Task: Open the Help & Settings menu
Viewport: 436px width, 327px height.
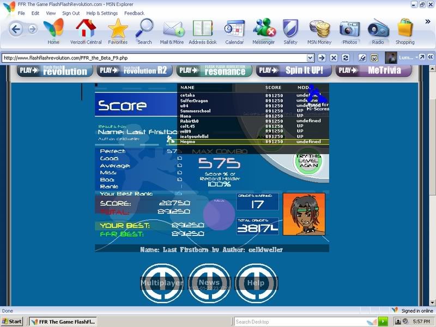Action: (x=101, y=13)
